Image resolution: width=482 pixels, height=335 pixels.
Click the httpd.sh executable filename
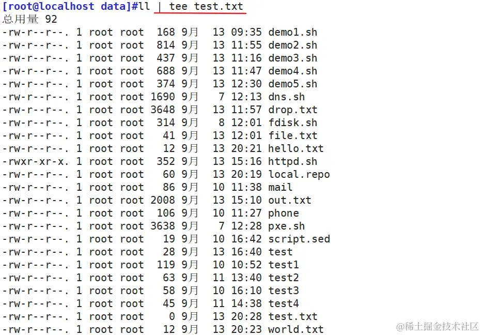292,162
